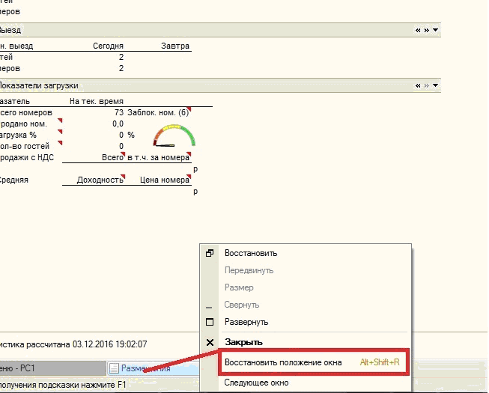Click the left double-arrow in Выезд header

click(418, 30)
